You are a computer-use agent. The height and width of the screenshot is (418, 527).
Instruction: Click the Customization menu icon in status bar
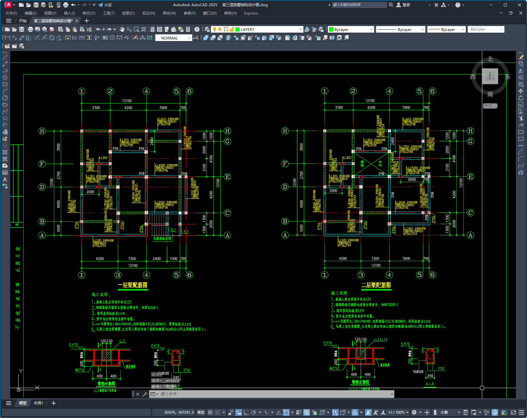521,412
